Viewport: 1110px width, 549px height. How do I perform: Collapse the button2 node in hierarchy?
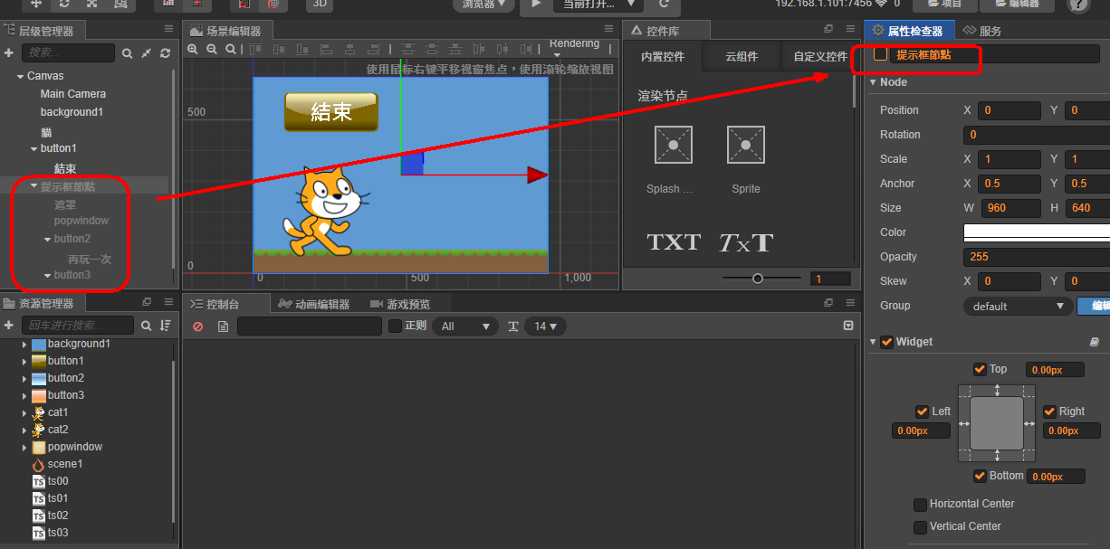point(47,240)
